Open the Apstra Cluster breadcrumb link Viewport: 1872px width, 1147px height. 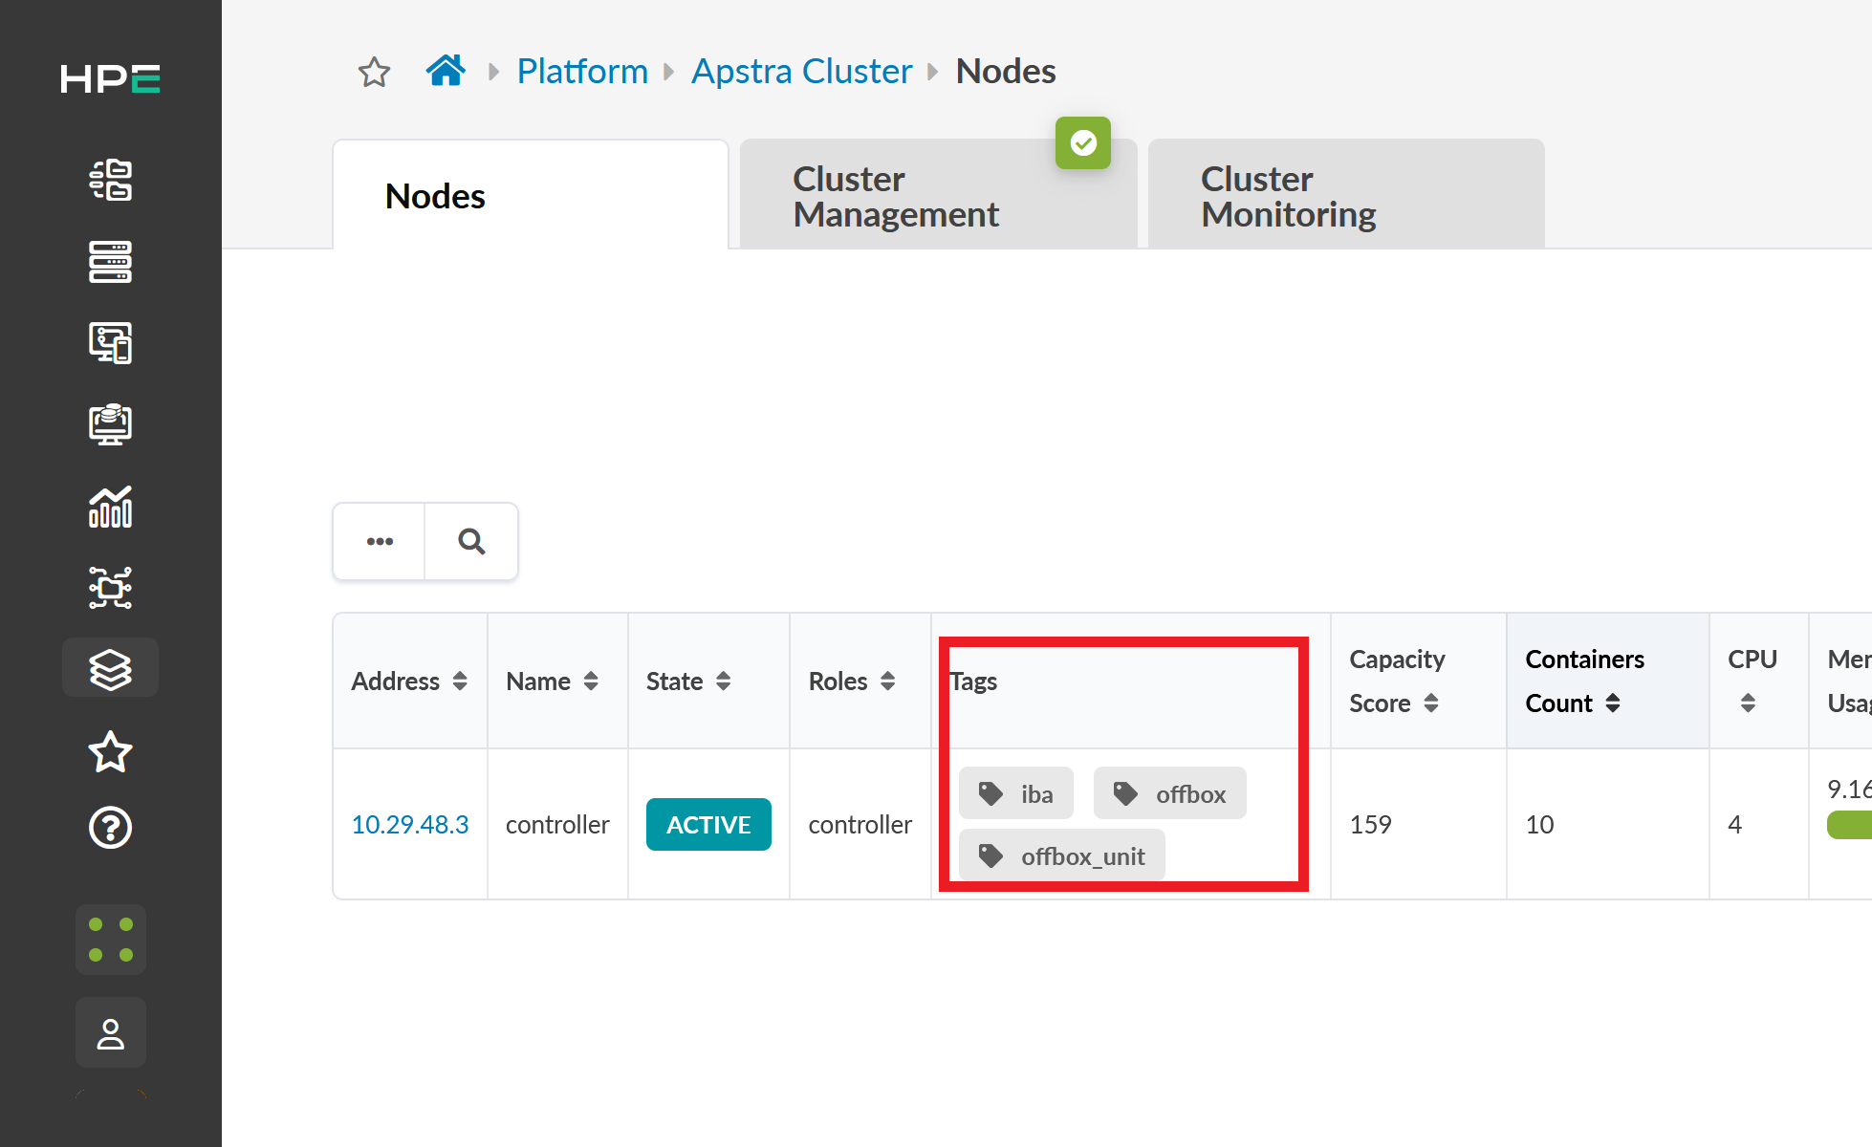802,72
